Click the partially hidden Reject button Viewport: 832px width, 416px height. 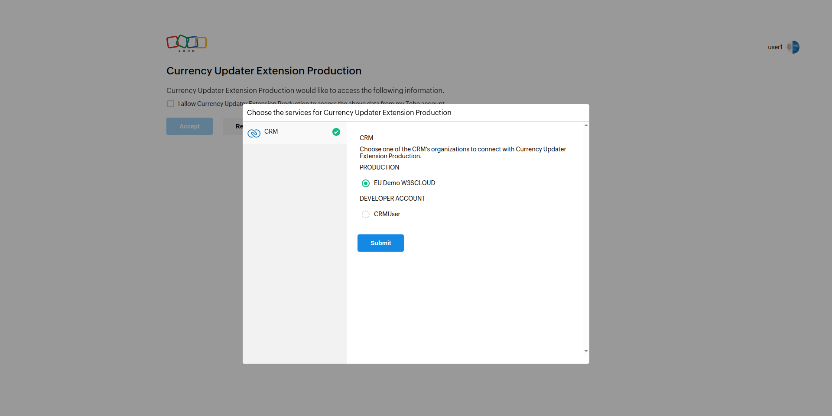[233, 126]
